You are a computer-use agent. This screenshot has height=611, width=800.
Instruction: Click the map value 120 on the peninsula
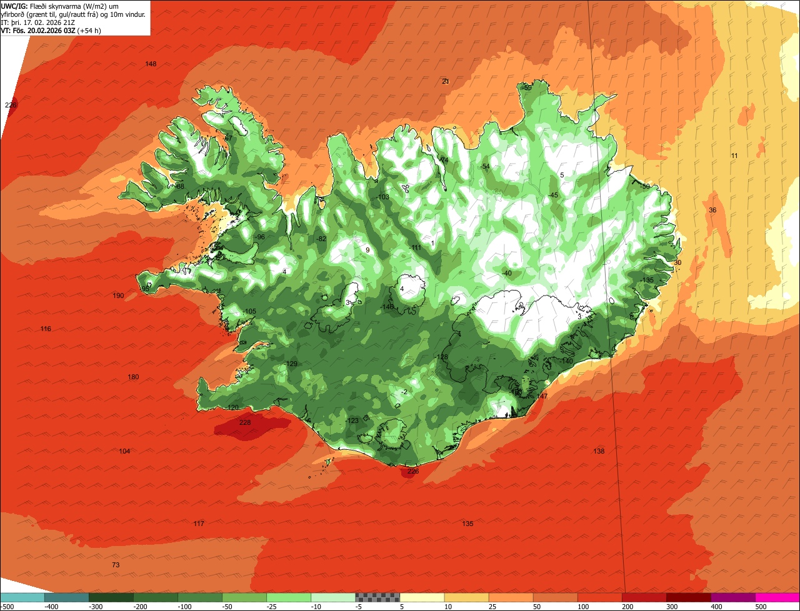[x=232, y=407]
